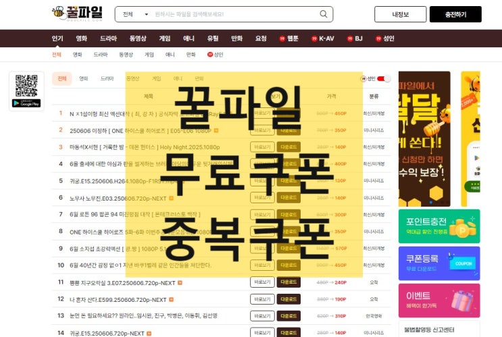Open title 나 혼자 산다.E599.250606.720p-NEXT
This screenshot has width=502, height=337.
pyautogui.click(x=118, y=300)
